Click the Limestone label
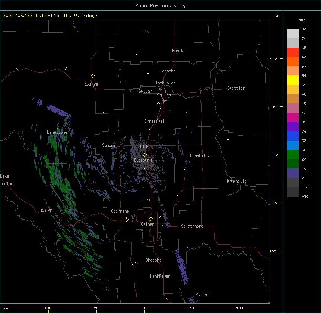The image size is (321, 313). [57, 132]
